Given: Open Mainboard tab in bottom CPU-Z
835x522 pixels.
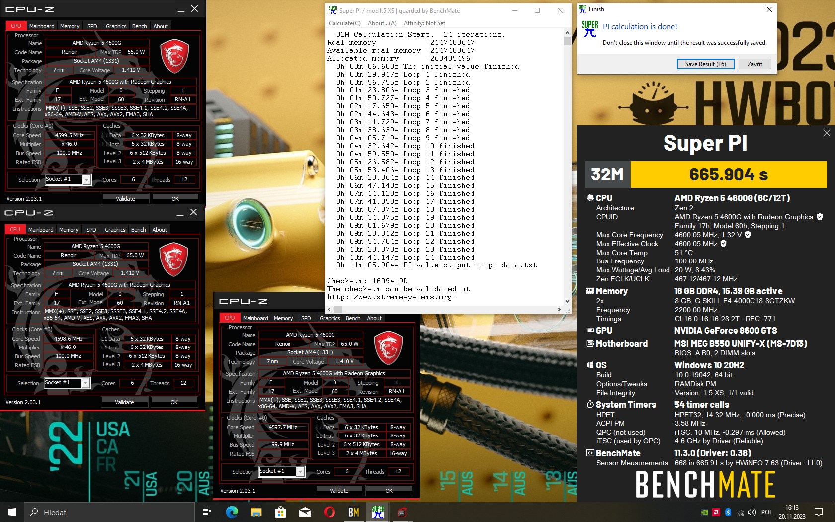Looking at the screenshot, I should [255, 318].
